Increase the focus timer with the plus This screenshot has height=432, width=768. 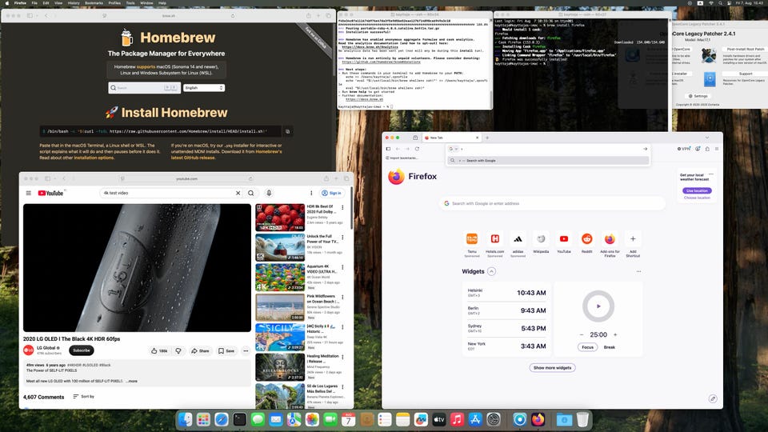pyautogui.click(x=615, y=334)
